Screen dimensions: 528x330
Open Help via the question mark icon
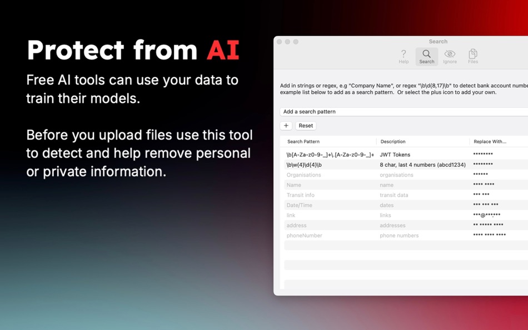click(x=404, y=56)
